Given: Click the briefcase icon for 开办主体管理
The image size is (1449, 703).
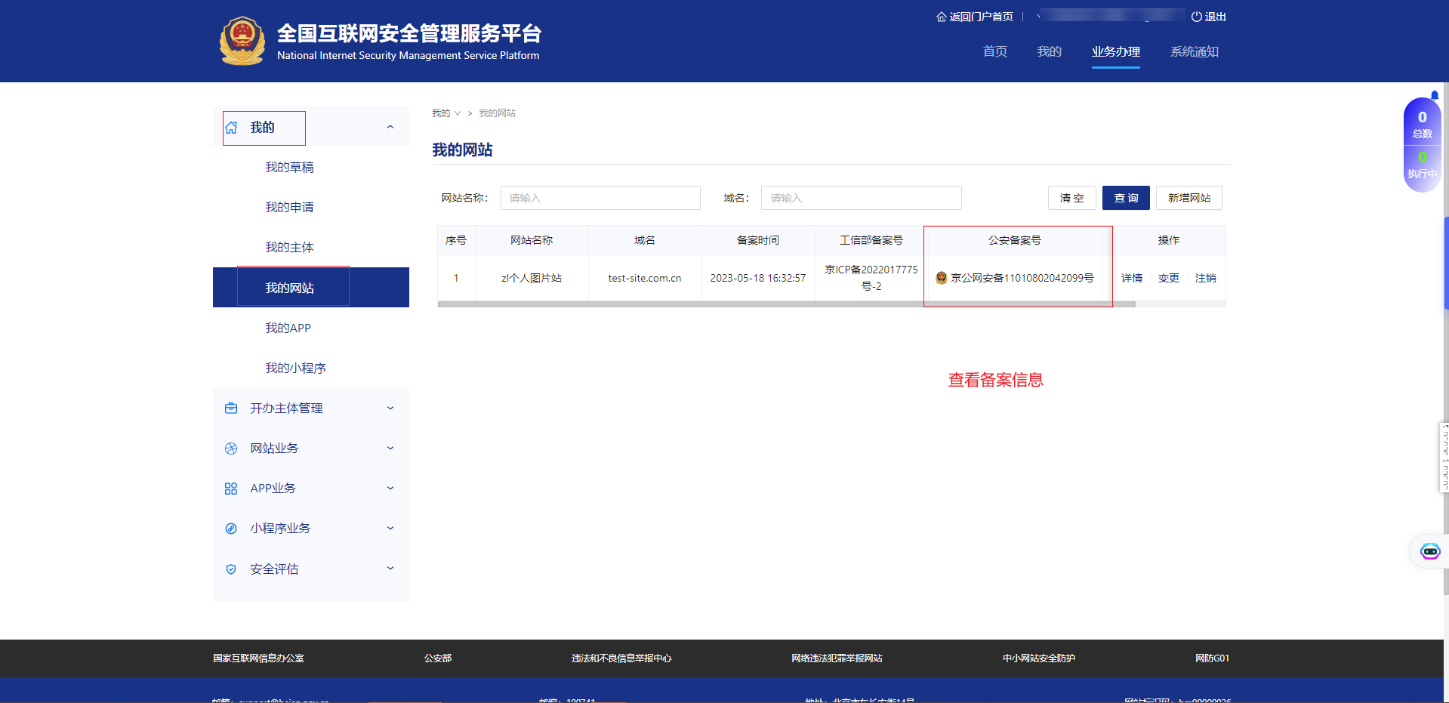Looking at the screenshot, I should (231, 409).
